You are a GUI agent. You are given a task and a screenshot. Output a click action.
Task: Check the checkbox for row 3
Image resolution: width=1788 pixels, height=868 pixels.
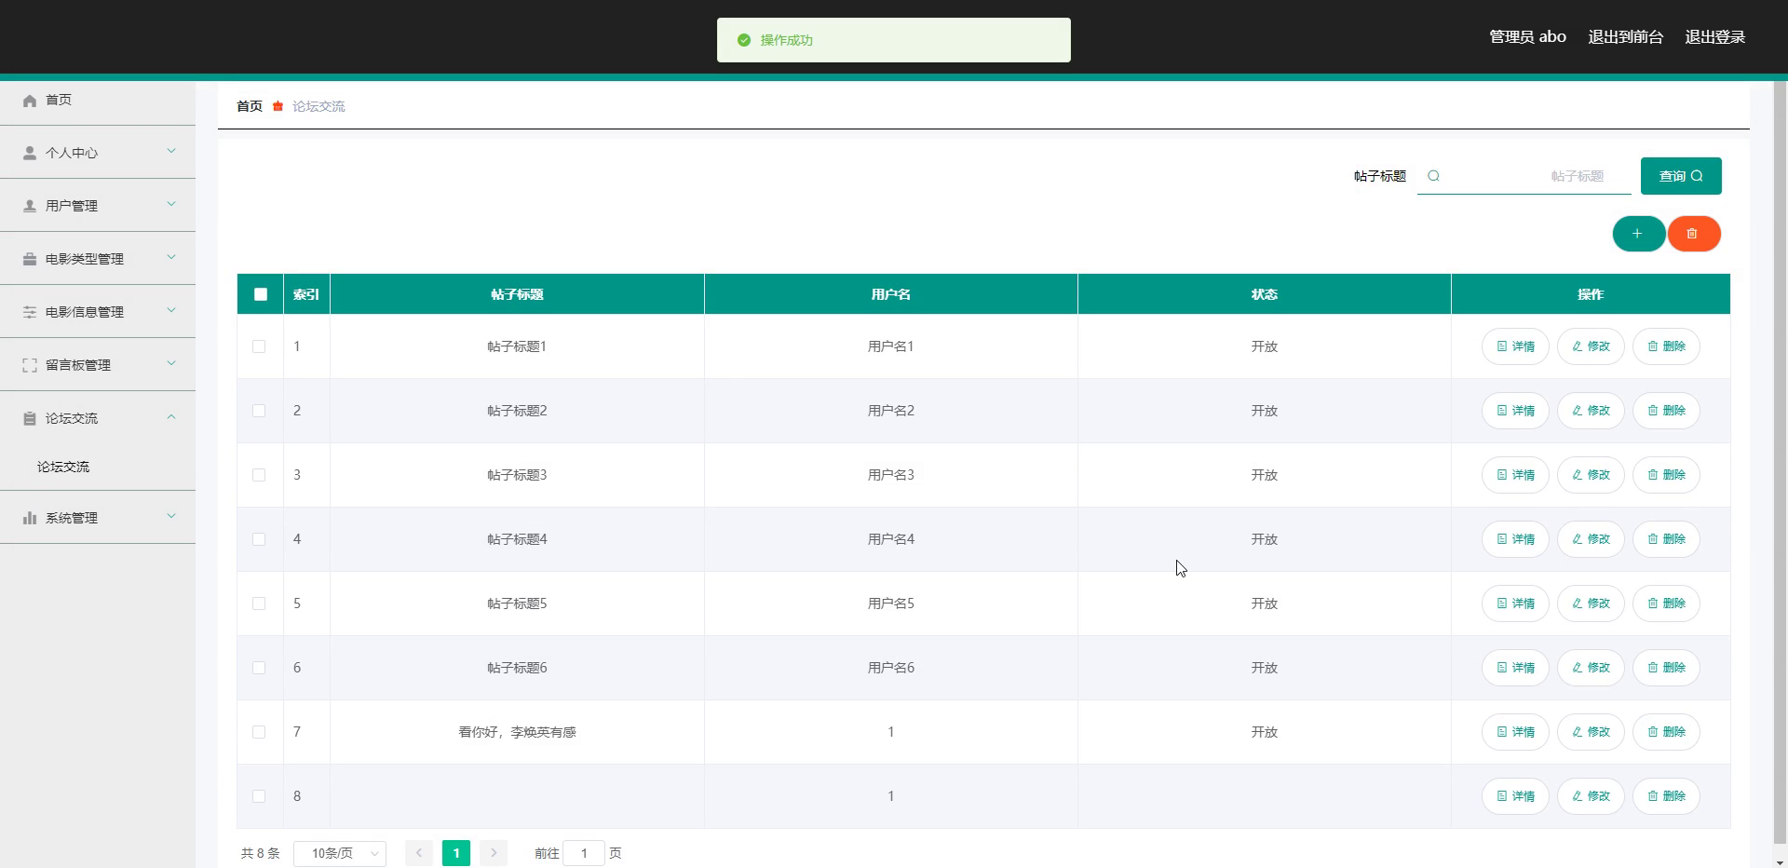(259, 475)
